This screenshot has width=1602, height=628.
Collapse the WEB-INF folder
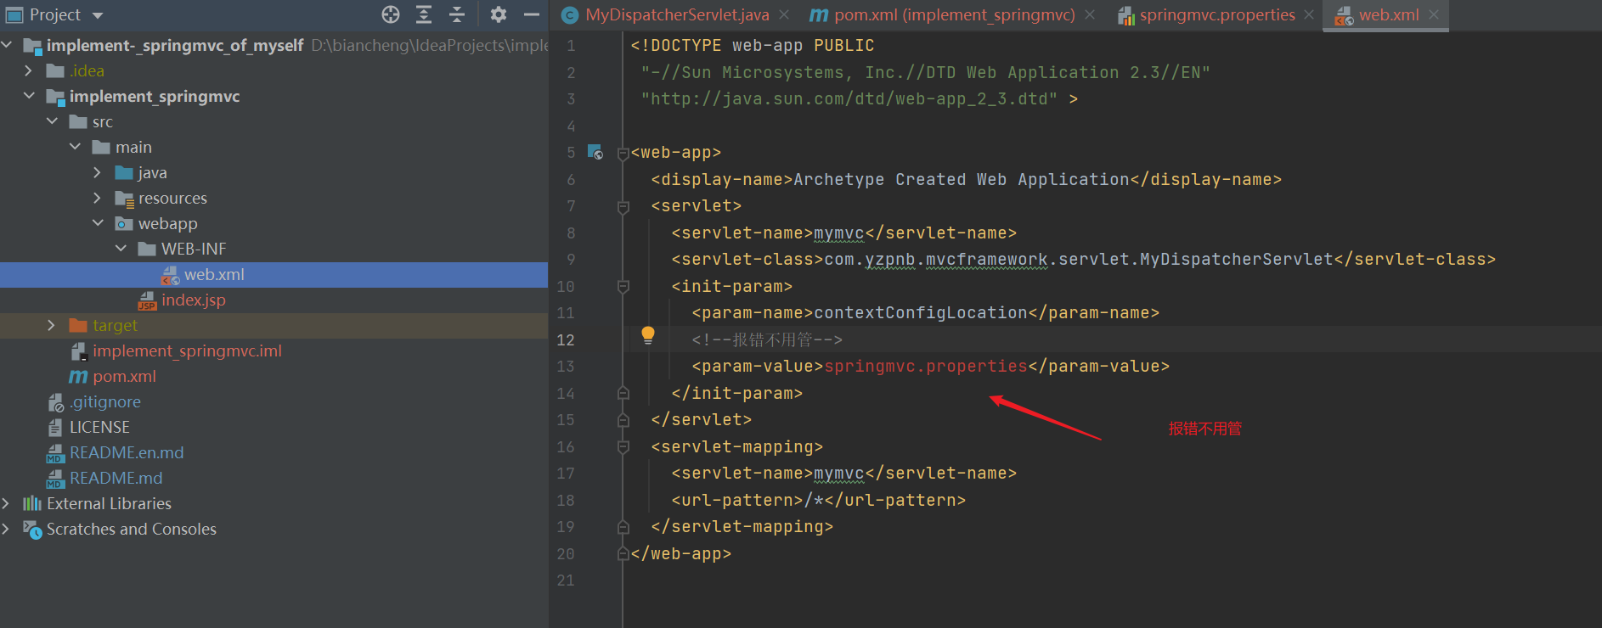click(121, 249)
